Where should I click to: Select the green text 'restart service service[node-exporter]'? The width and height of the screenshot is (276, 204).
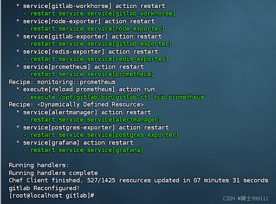tap(97, 29)
